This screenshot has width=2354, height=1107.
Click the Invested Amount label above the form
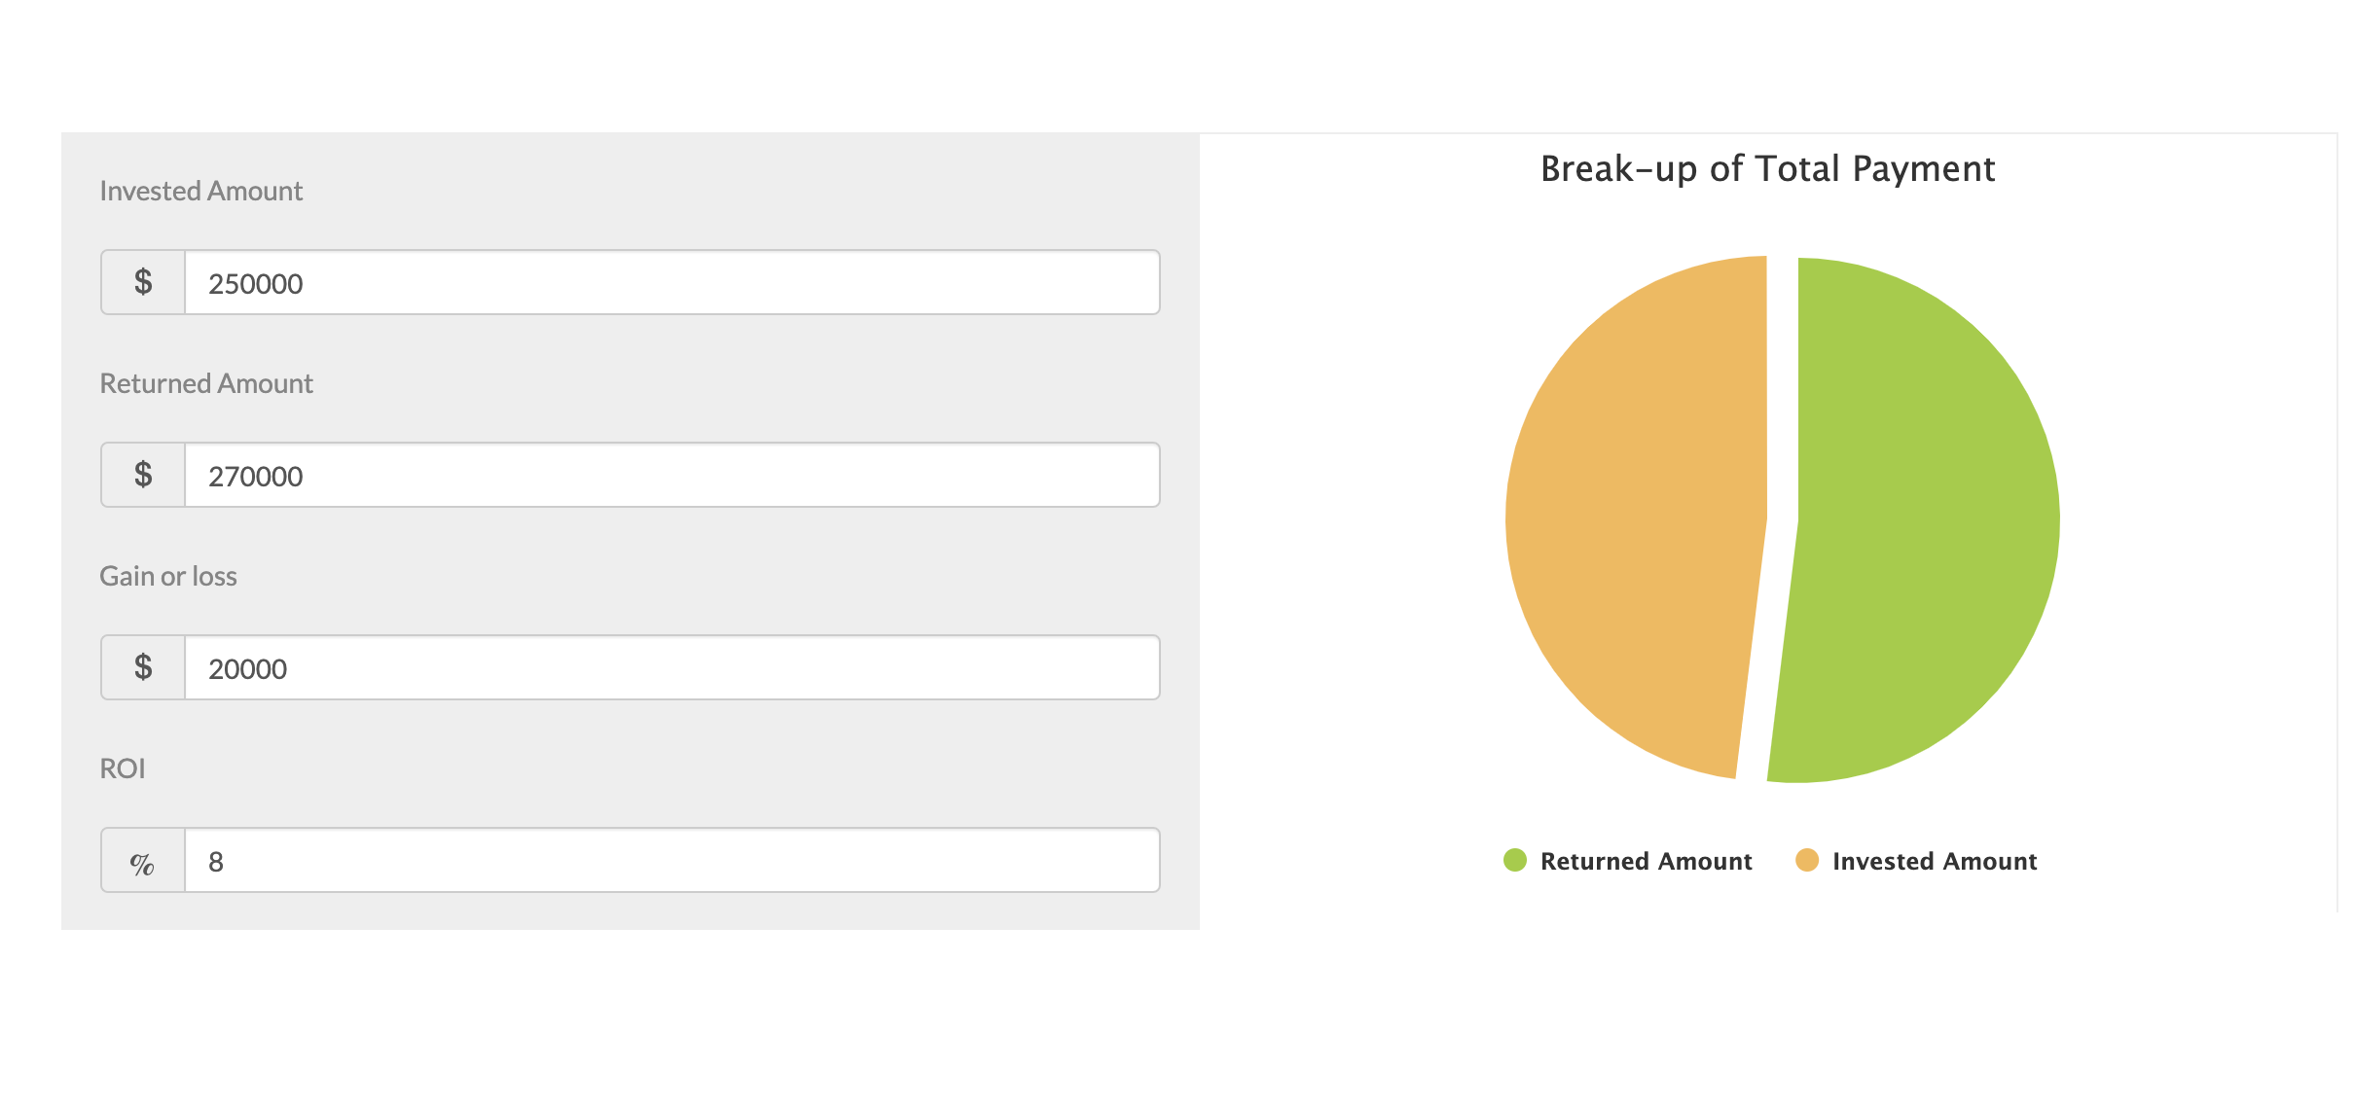coord(201,191)
